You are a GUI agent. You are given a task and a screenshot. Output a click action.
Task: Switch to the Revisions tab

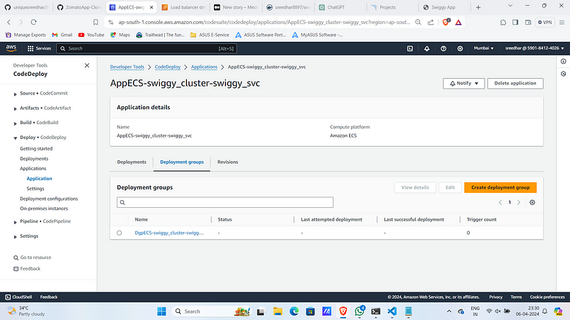coord(227,162)
